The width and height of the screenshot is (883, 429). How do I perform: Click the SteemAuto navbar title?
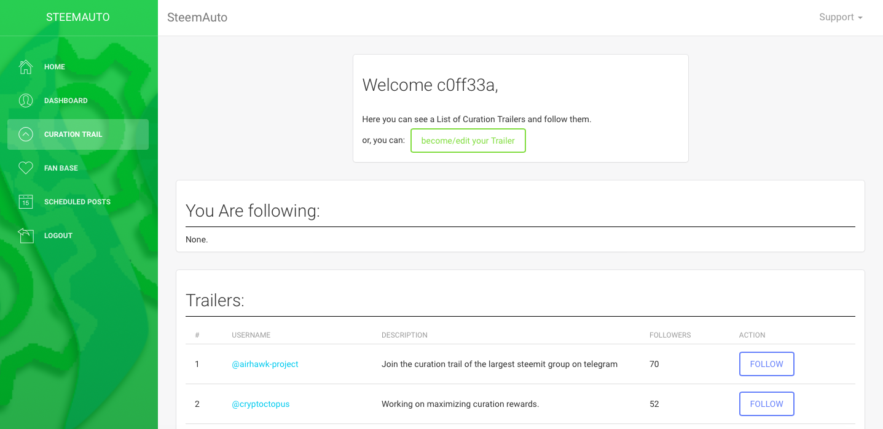[x=197, y=17]
